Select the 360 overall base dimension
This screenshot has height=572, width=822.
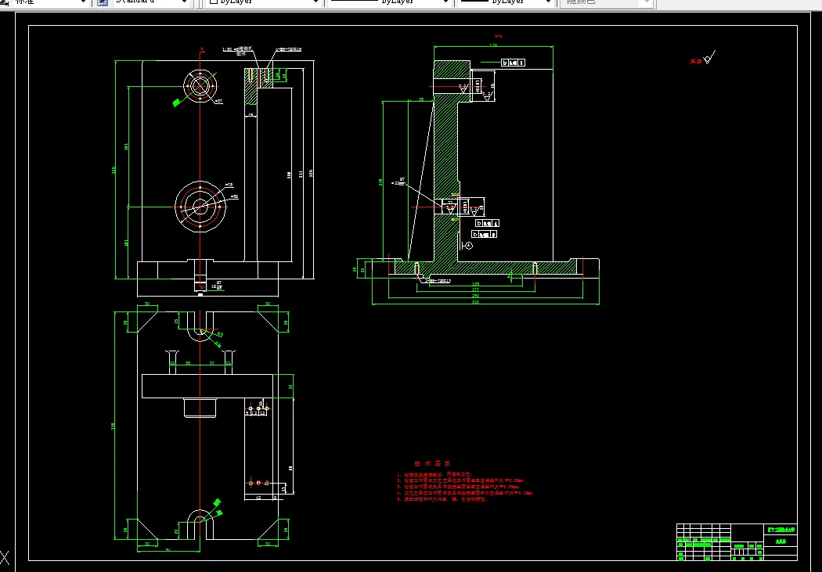pos(475,302)
